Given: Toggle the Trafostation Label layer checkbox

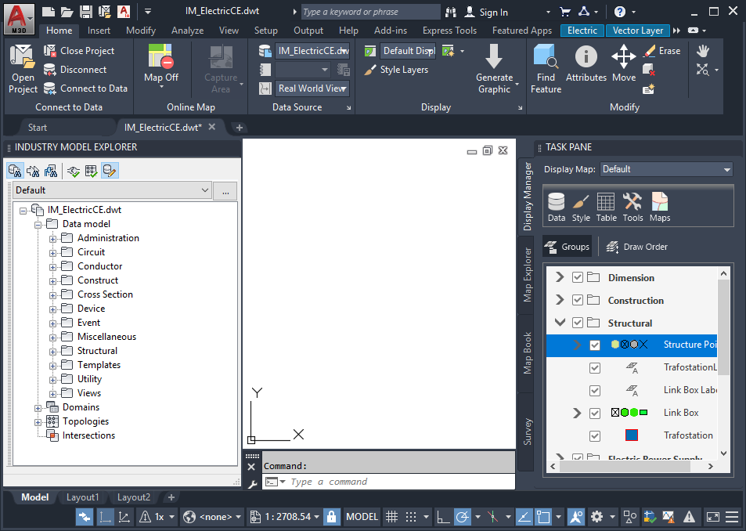Looking at the screenshot, I should pos(595,368).
